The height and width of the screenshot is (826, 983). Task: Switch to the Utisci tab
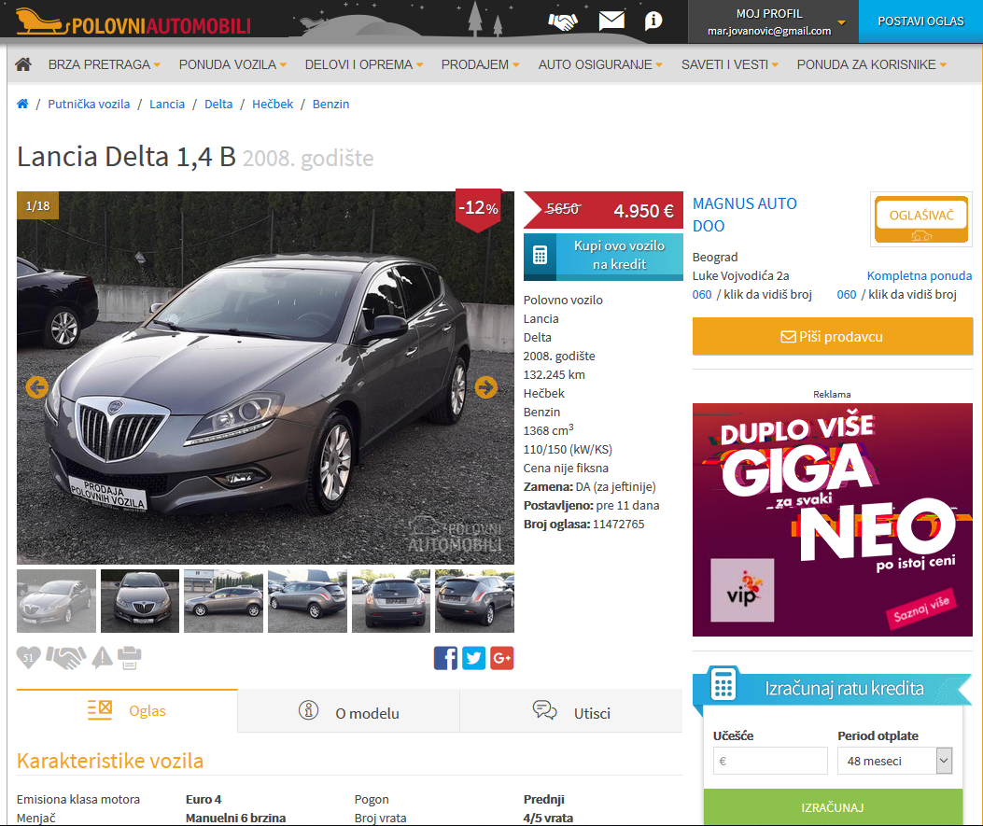coord(571,712)
